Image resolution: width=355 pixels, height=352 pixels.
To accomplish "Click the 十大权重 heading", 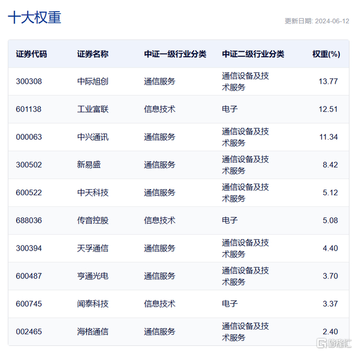I will click(34, 17).
